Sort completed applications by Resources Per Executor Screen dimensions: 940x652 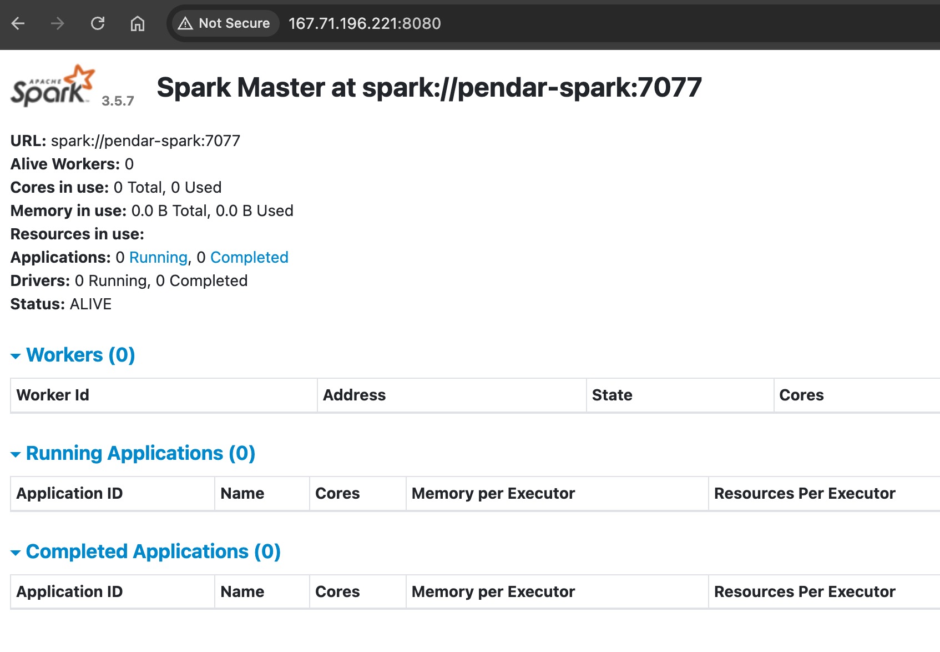[x=804, y=591]
